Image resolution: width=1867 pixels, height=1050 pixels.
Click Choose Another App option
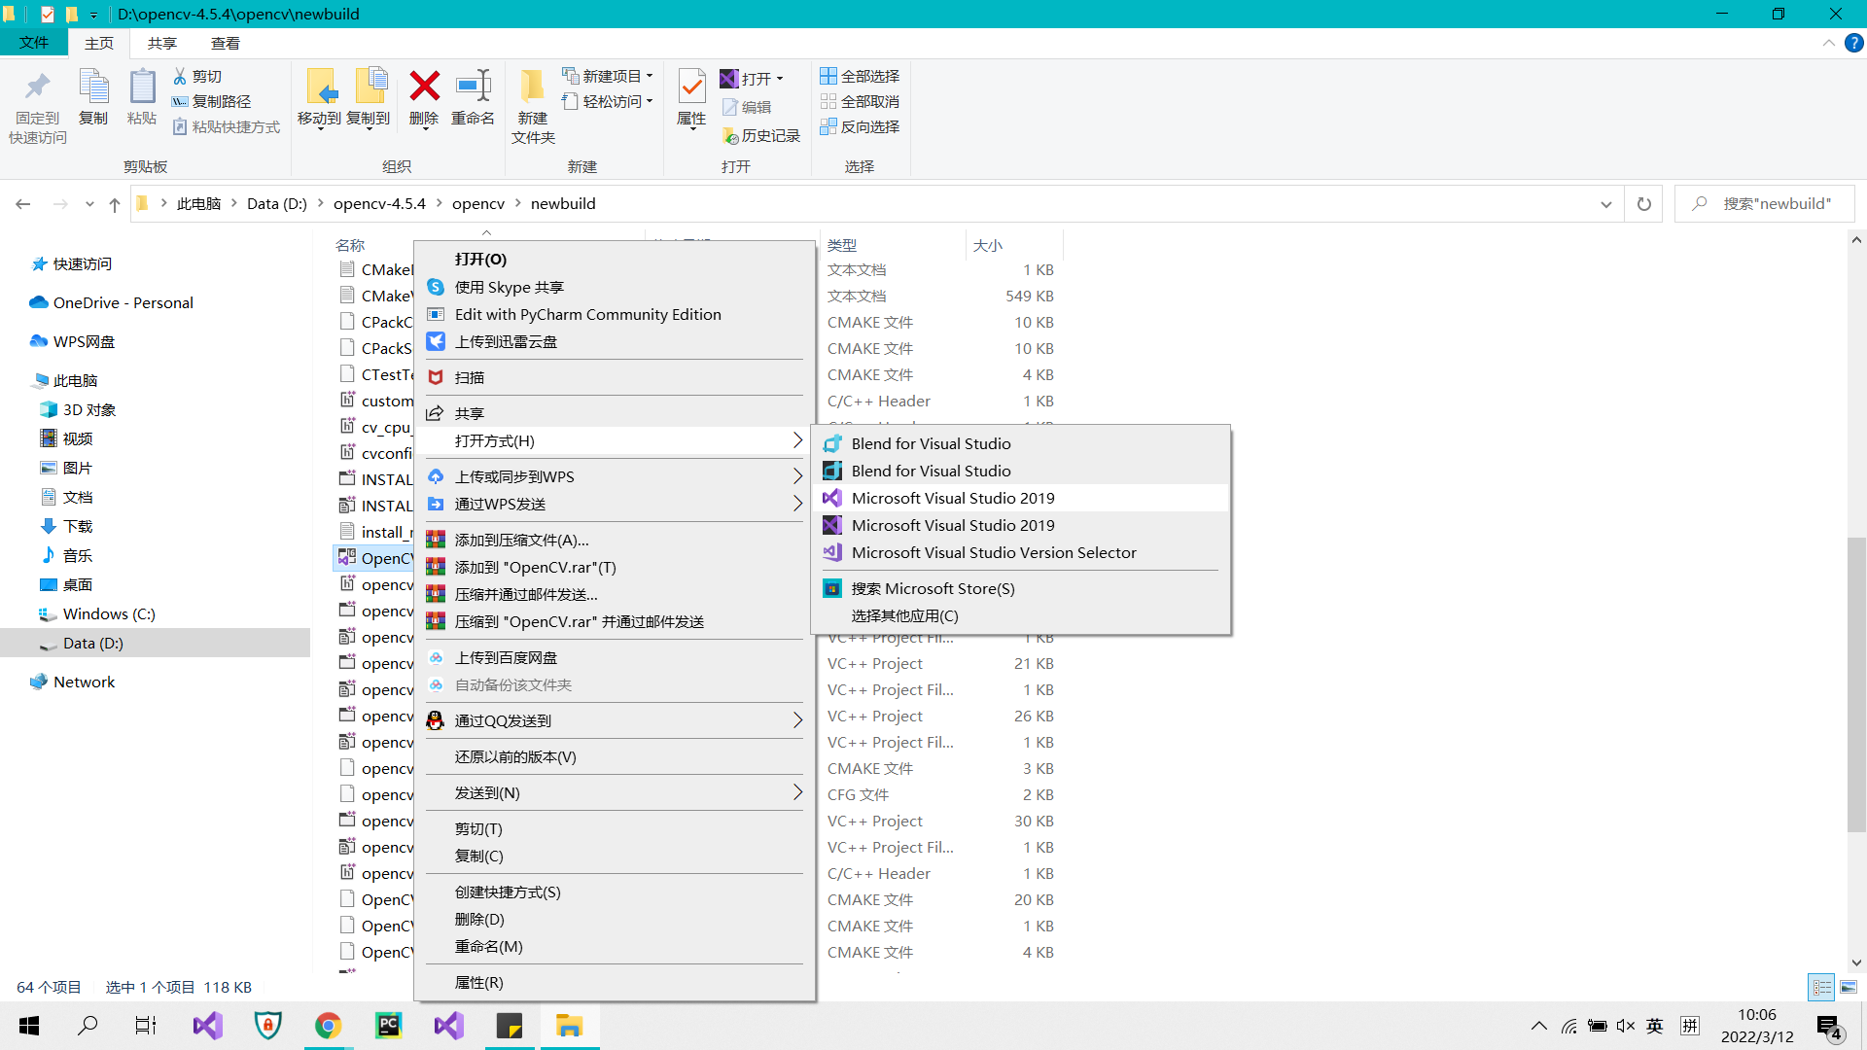pyautogui.click(x=904, y=615)
